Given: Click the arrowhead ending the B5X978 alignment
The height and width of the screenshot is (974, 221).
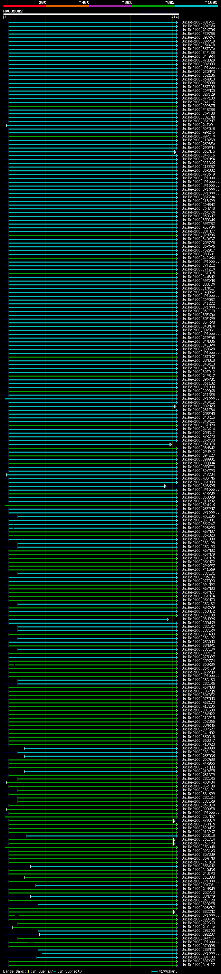Looking at the screenshot, I should click(x=170, y=444).
